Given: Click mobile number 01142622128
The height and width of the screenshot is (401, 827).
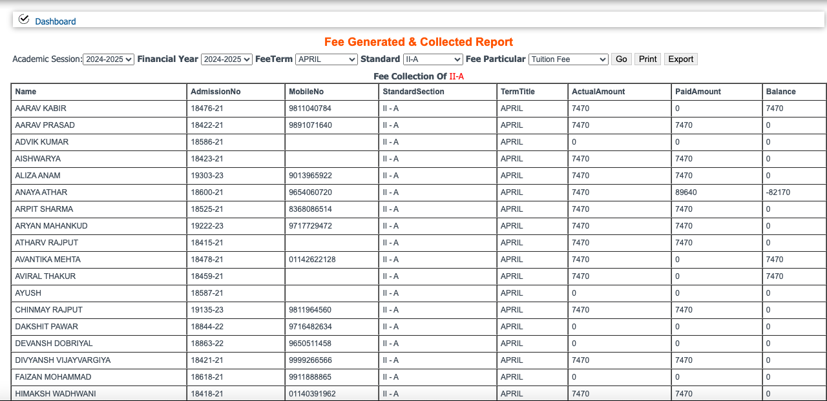Looking at the screenshot, I should pyautogui.click(x=312, y=260).
